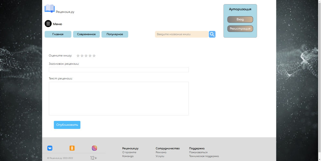Rate the book five stars
The height and width of the screenshot is (161, 321).
click(x=94, y=56)
